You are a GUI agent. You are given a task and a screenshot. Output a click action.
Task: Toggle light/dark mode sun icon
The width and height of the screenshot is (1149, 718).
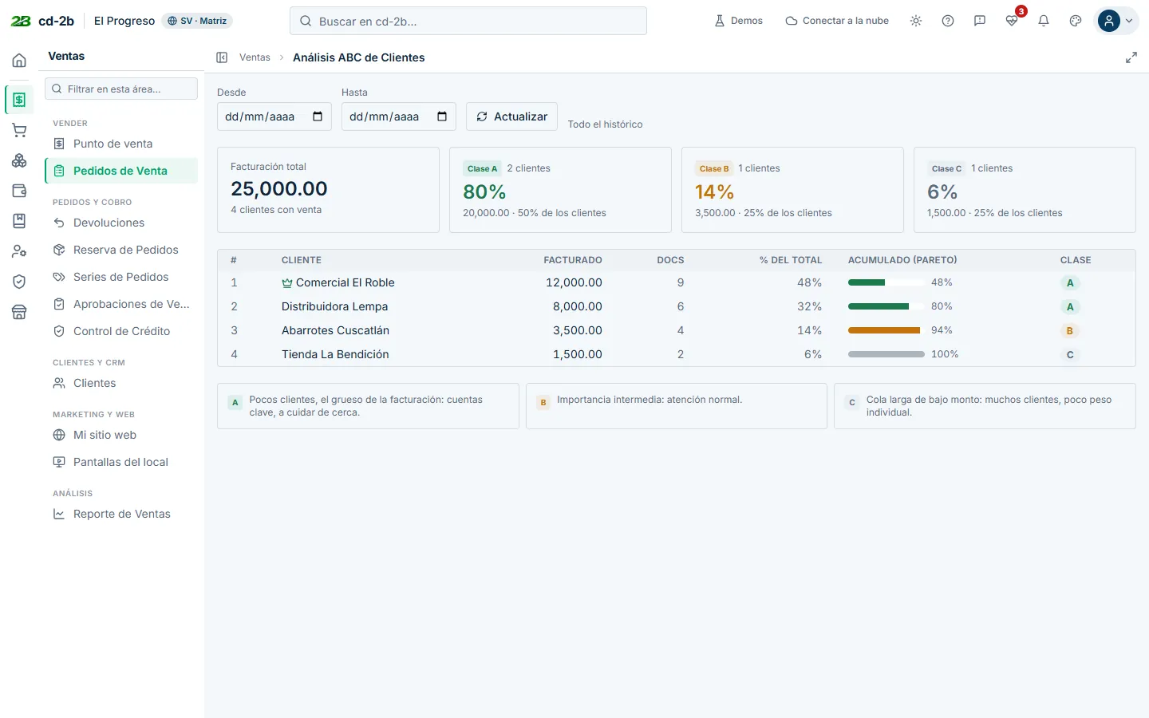pos(916,21)
